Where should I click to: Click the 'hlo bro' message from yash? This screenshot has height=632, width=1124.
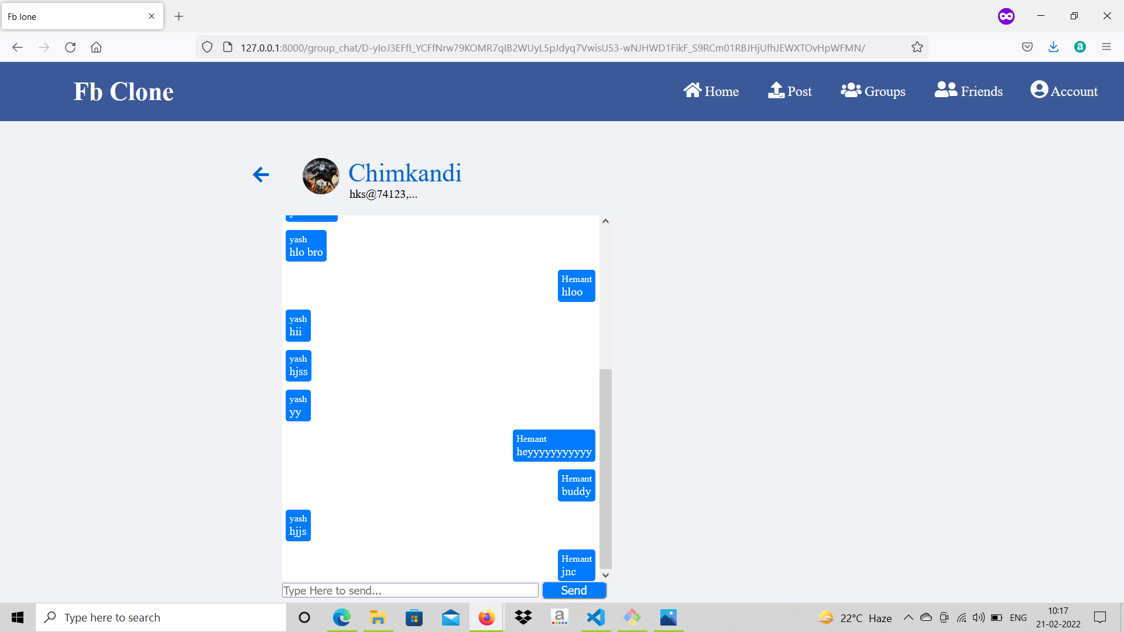306,246
